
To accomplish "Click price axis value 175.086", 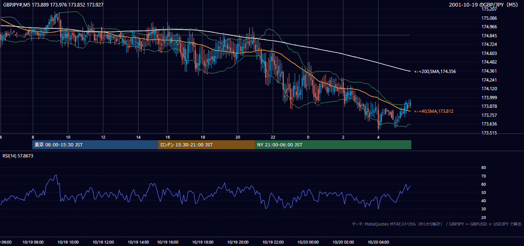I will [489, 18].
